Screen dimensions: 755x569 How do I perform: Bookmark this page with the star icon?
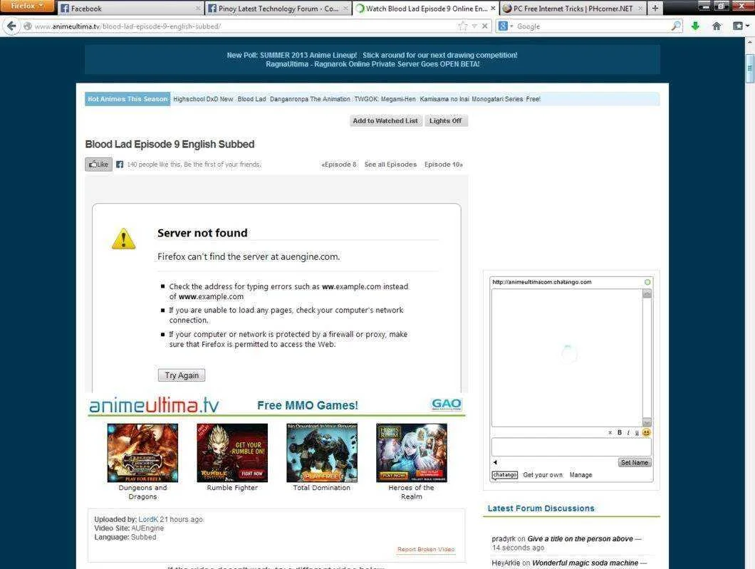tap(463, 26)
